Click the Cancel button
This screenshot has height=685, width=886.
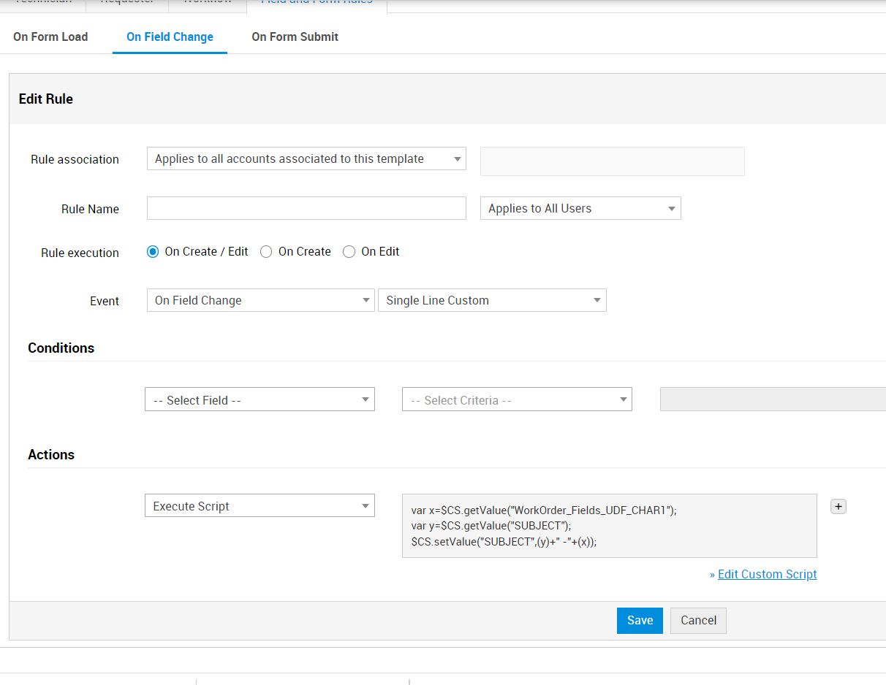point(698,621)
